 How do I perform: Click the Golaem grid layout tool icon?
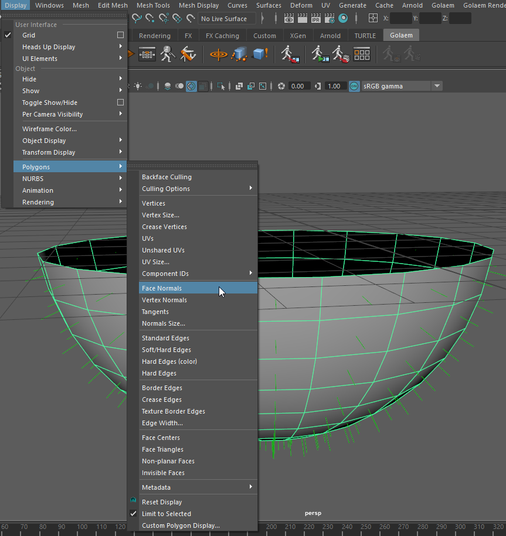[x=362, y=54]
